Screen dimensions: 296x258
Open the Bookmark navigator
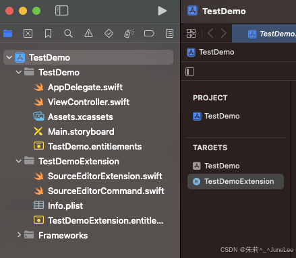pos(48,34)
